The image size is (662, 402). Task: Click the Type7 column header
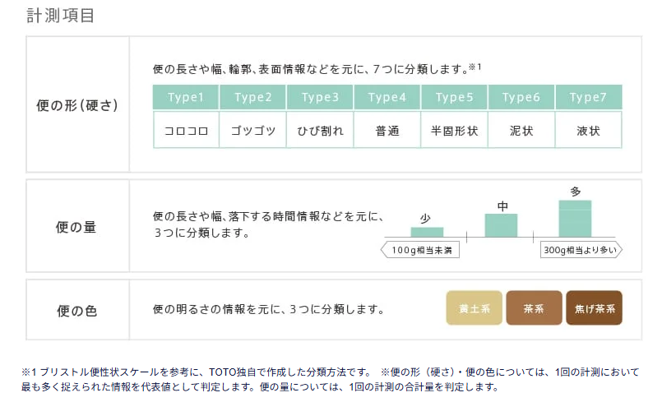click(x=589, y=97)
